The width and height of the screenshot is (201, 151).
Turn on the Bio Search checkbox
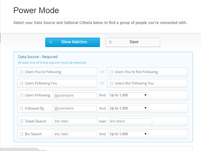(x=22, y=134)
